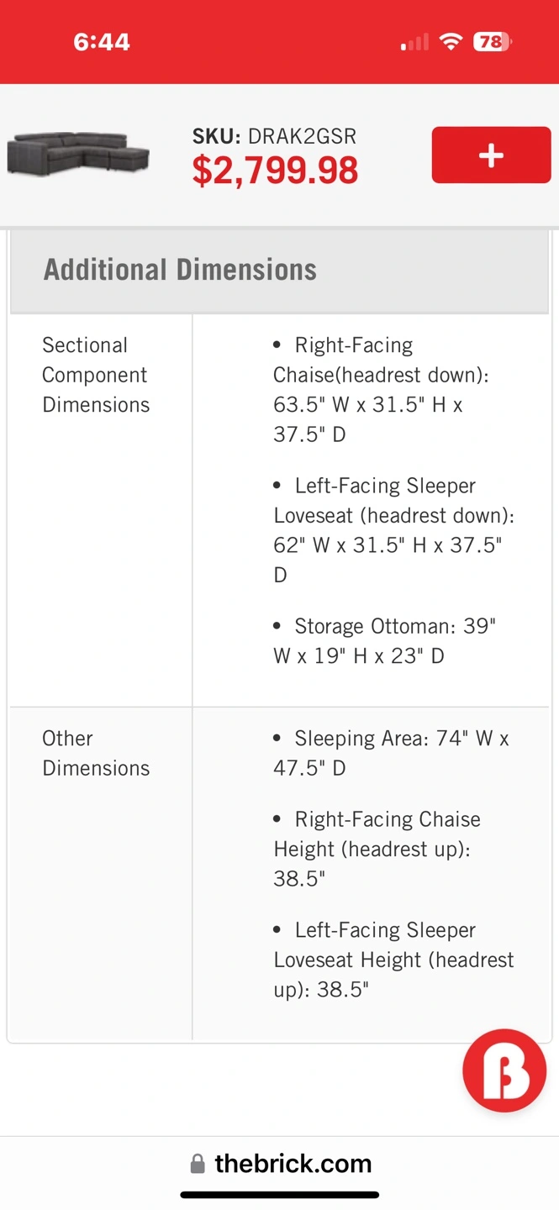Viewport: 559px width, 1210px height.
Task: Tap the 6:44 clock in status bar
Action: click(x=102, y=42)
